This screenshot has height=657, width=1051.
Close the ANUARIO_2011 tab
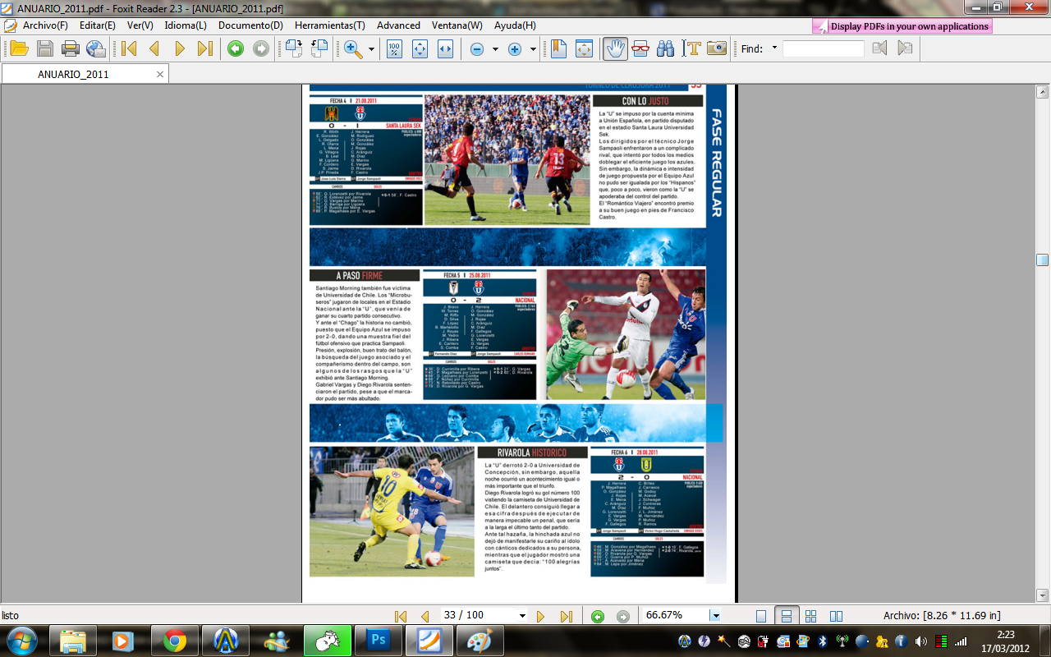click(160, 74)
